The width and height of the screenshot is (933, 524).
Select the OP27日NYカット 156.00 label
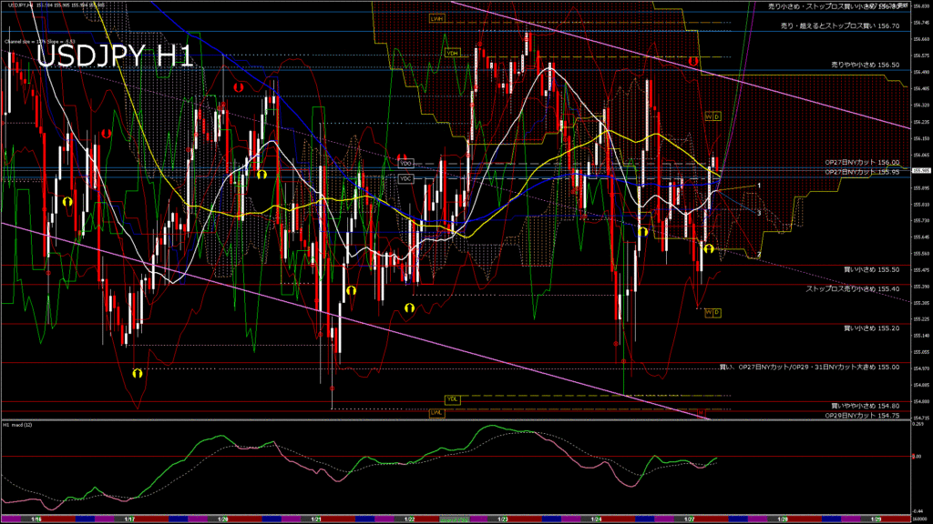pos(861,162)
